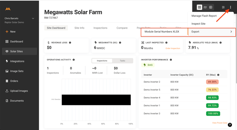Click the Demo Inverter 4 row
This screenshot has width=237, height=130.
tap(184, 98)
